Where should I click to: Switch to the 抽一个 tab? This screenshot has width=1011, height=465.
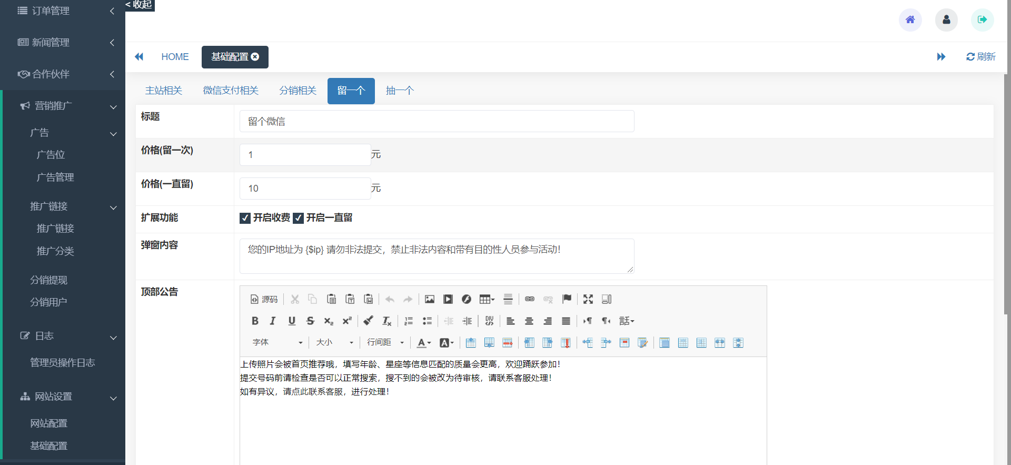(x=400, y=91)
